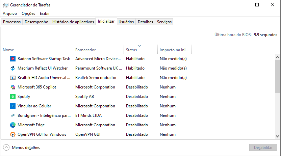Screen dimensions: 281x156
Task: Click the ET Minds LTDA supplier cell
Action: [x=88, y=115]
